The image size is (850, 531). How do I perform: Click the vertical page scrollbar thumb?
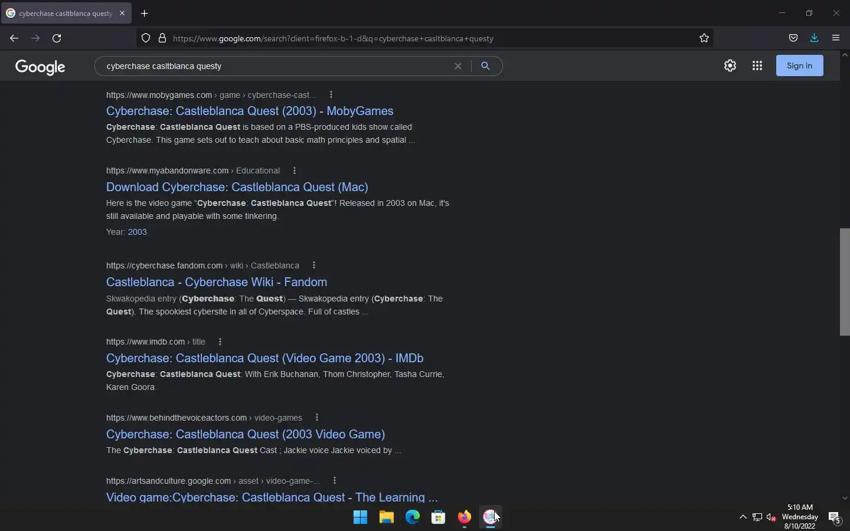tap(845, 282)
